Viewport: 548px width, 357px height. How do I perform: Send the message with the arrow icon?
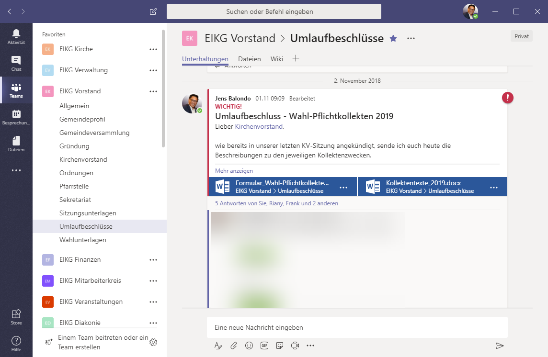tap(500, 346)
